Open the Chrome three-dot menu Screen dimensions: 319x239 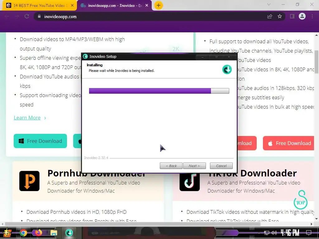pos(312,16)
